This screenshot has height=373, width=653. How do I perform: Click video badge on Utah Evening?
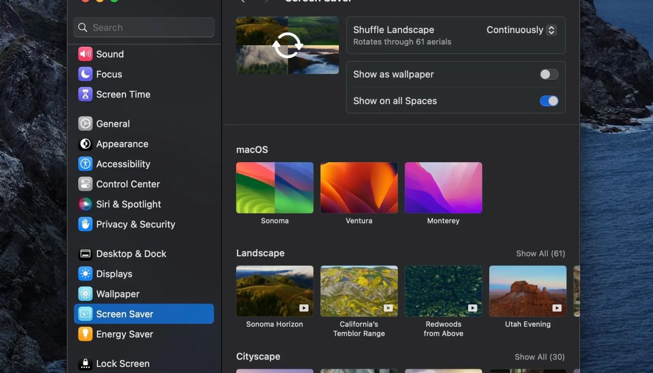pyautogui.click(x=557, y=308)
